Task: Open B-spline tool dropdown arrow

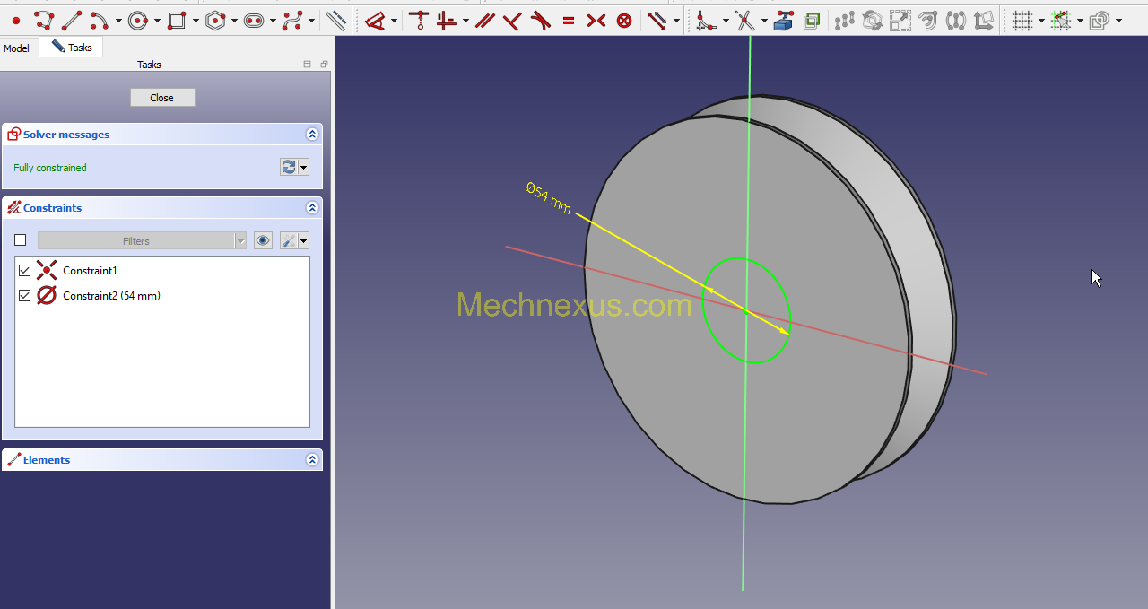Action: 311,21
